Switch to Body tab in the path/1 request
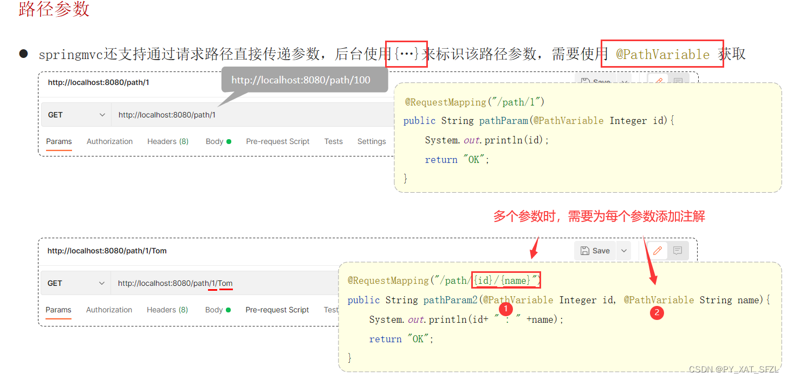 218,141
